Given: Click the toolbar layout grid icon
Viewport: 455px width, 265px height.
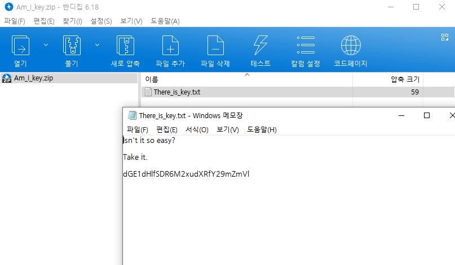Looking at the screenshot, I should [444, 37].
